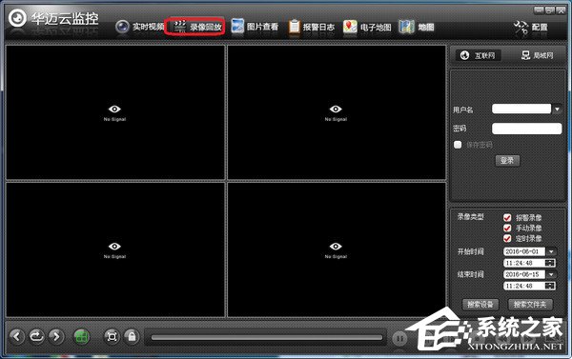This screenshot has width=572, height=359.
Task: Uncheck the 手动录像 manual recording checkbox
Action: point(507,229)
